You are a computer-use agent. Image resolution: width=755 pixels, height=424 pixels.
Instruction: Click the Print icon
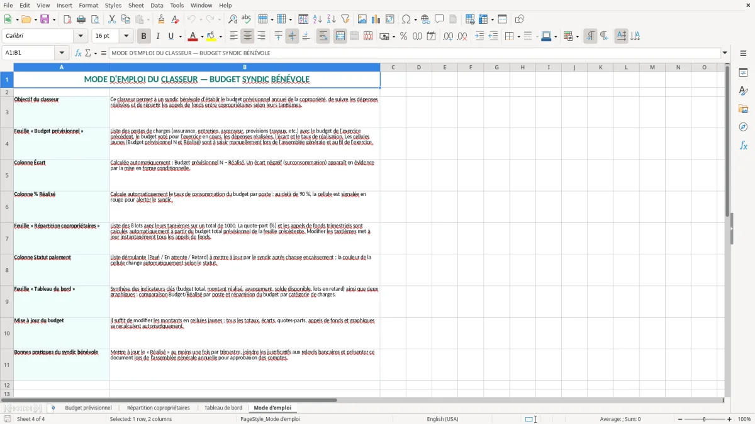(x=81, y=19)
